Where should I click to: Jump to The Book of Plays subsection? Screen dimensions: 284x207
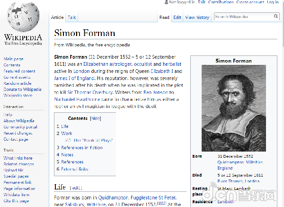coord(89,140)
